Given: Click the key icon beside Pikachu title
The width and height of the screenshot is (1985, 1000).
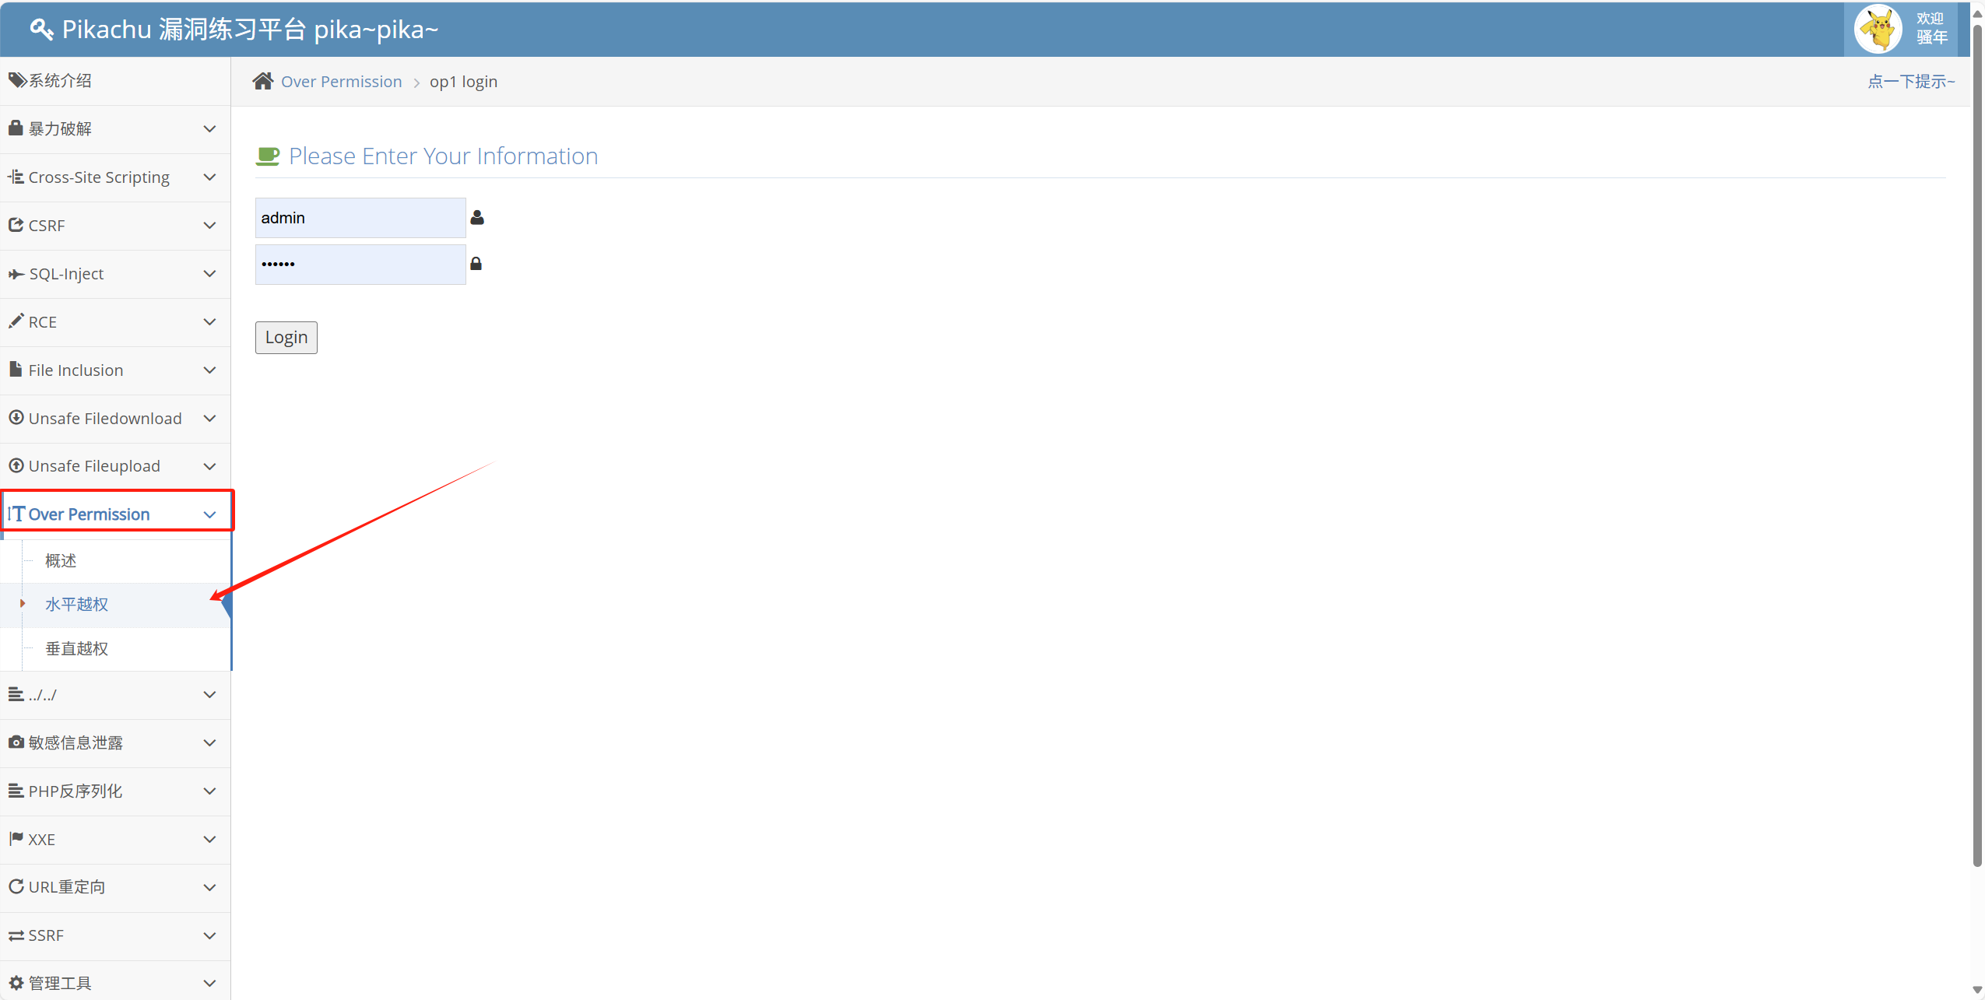Looking at the screenshot, I should [x=40, y=30].
